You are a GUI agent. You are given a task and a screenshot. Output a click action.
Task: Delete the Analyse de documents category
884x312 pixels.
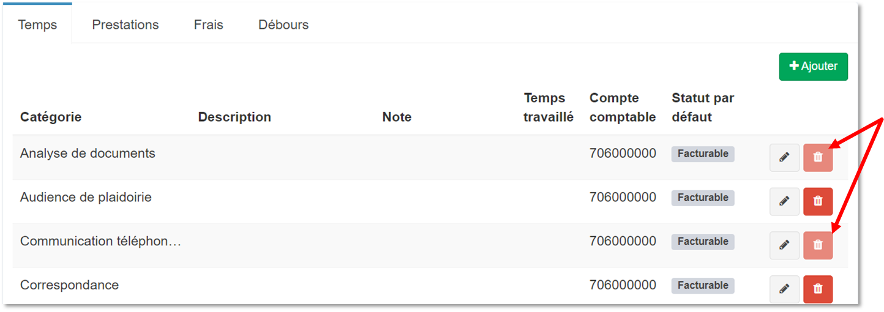[x=818, y=157]
